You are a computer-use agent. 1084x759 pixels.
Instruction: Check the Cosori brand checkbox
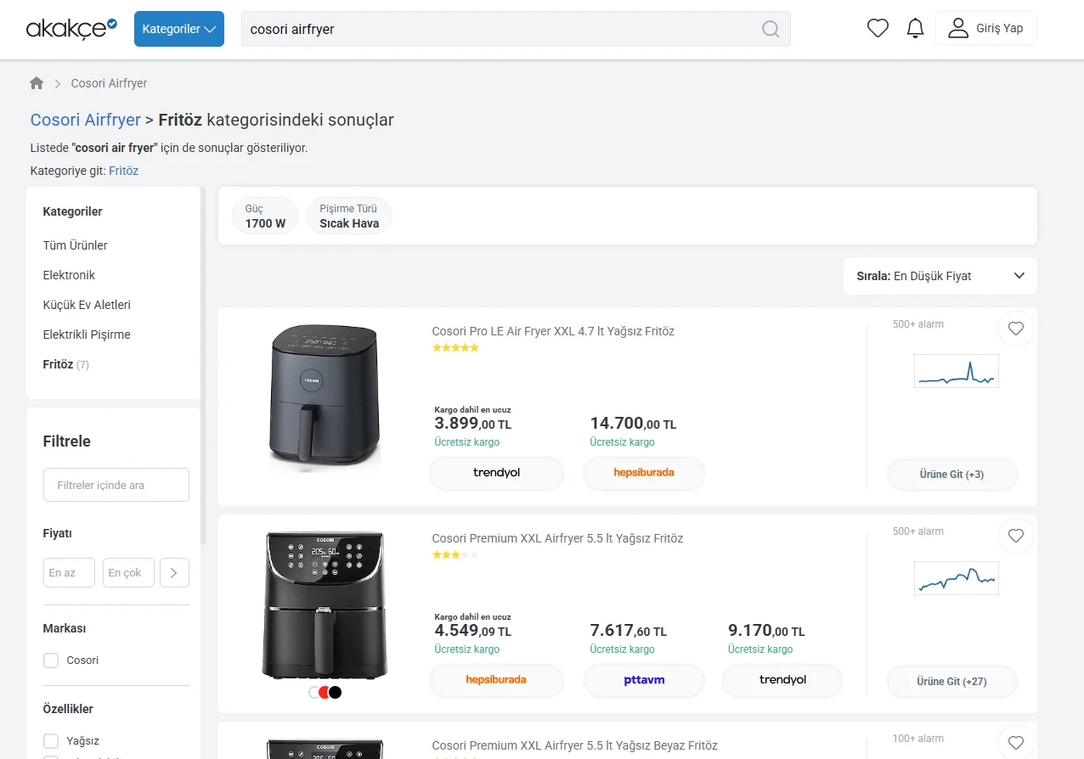[x=51, y=661]
